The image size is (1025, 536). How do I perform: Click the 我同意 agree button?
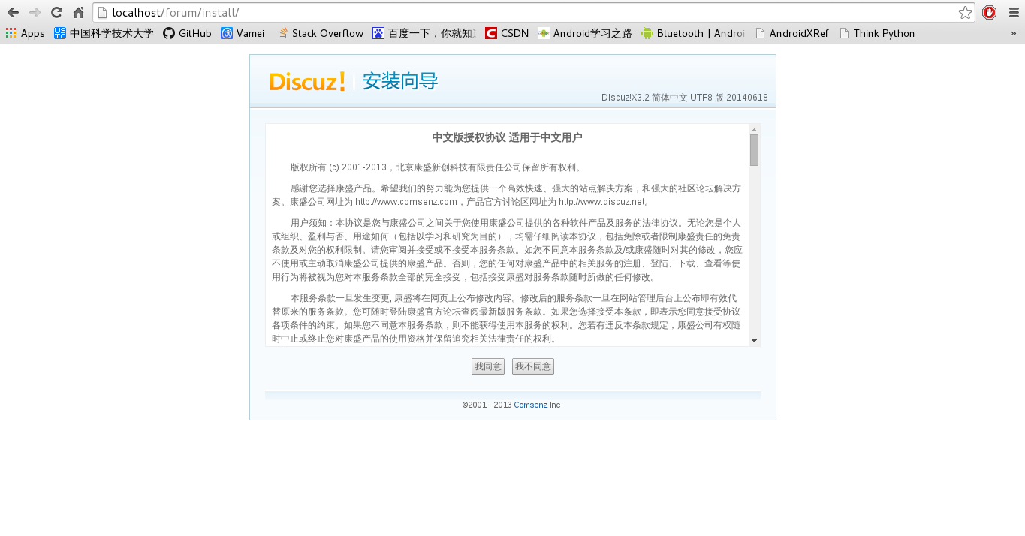[488, 366]
